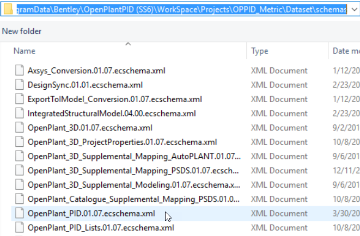Sort by the Date modified column header

pos(346,51)
